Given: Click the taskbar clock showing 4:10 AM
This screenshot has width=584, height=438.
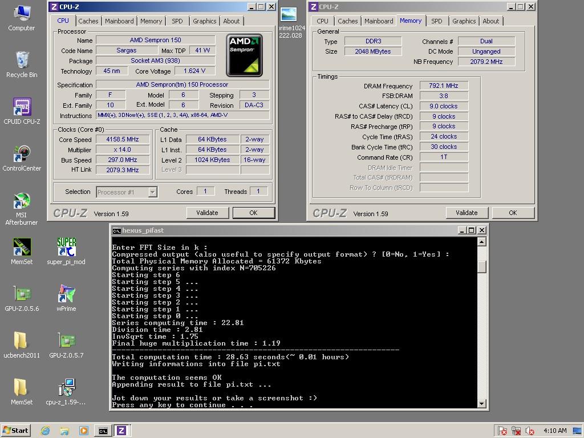Looking at the screenshot, I should [x=555, y=431].
